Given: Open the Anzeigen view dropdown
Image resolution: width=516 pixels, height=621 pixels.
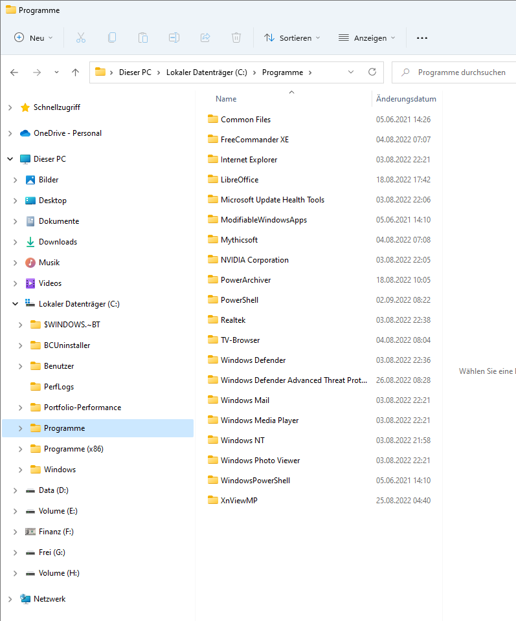Looking at the screenshot, I should coord(366,38).
